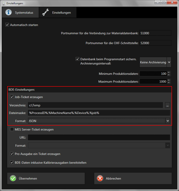Toggle the Automatisch starten checkbox
The width and height of the screenshot is (179, 191).
[x=7, y=25]
